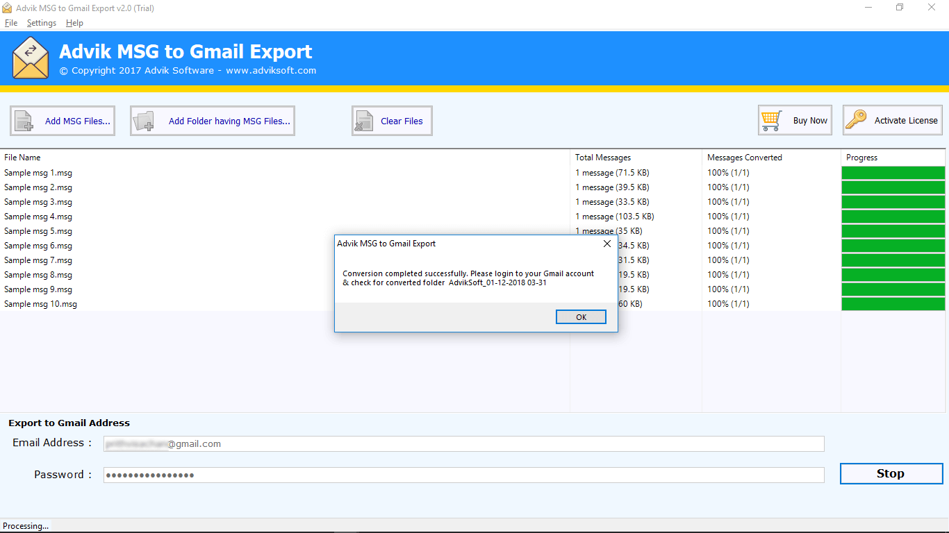Screen dimensions: 949x533
Task: Click the Activate License button label
Action: [906, 121]
